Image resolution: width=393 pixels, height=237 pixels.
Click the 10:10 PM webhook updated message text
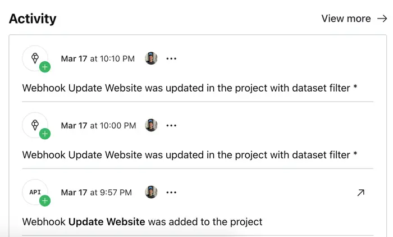click(190, 88)
